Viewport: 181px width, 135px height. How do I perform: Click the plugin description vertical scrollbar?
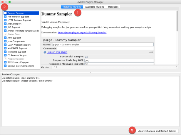coord(177,21)
